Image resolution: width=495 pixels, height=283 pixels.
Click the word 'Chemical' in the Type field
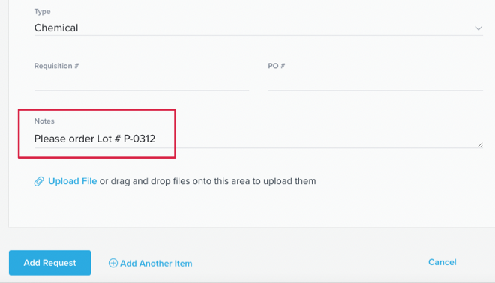tap(56, 28)
